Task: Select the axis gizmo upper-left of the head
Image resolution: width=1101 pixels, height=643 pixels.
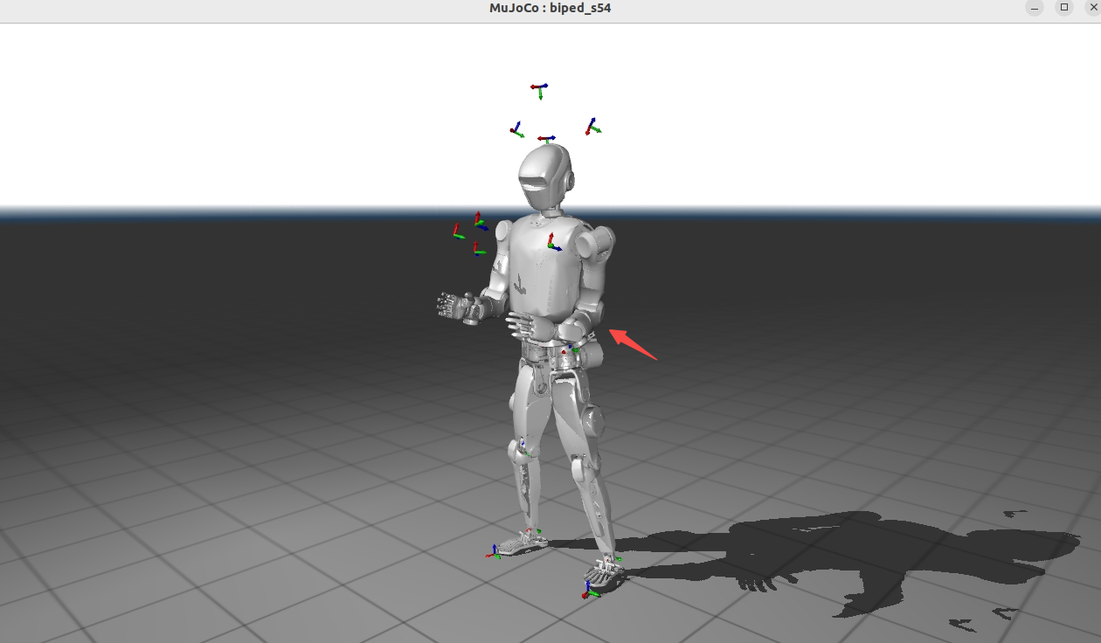Action: 516,131
